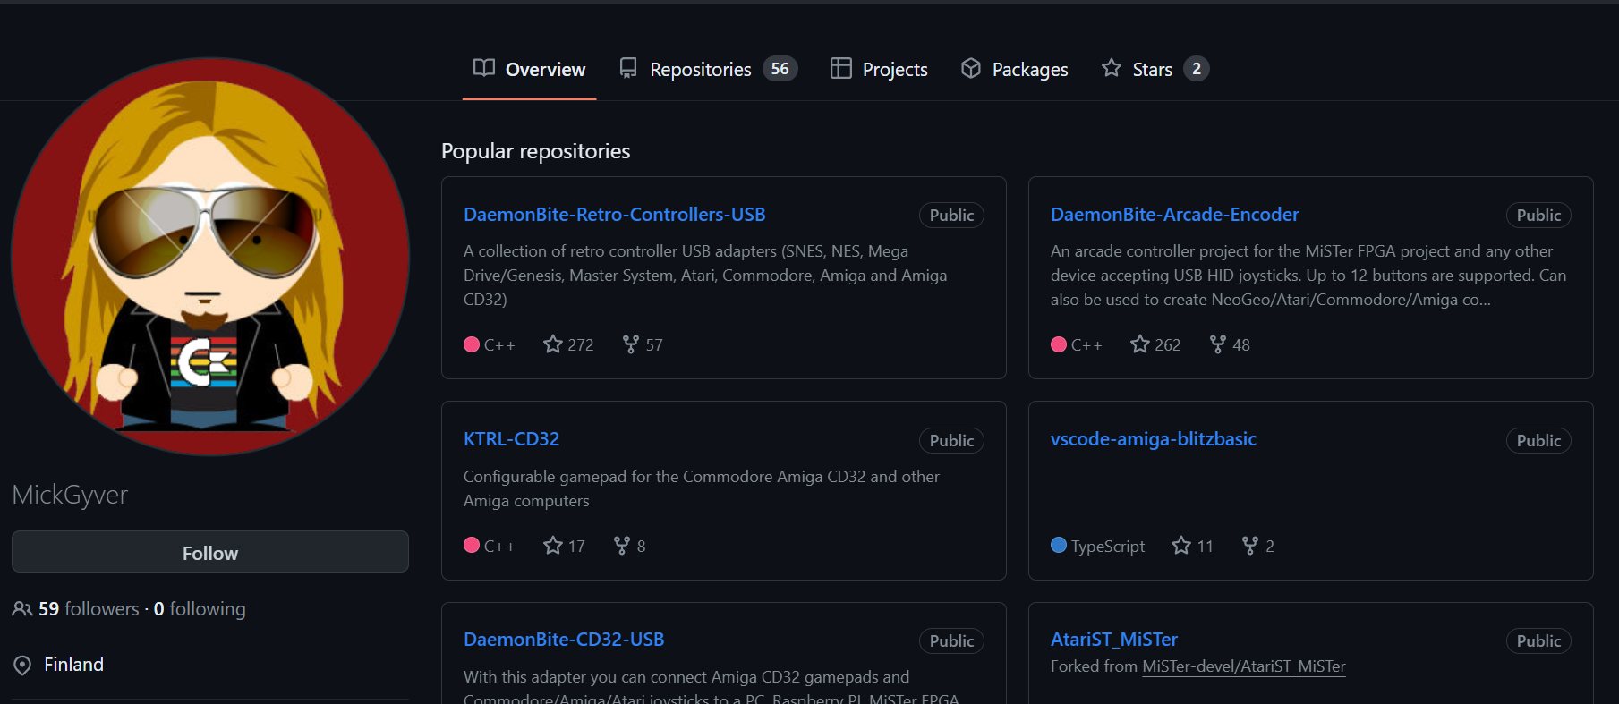Click the Finland location text
This screenshot has width=1619, height=704.
tap(73, 665)
